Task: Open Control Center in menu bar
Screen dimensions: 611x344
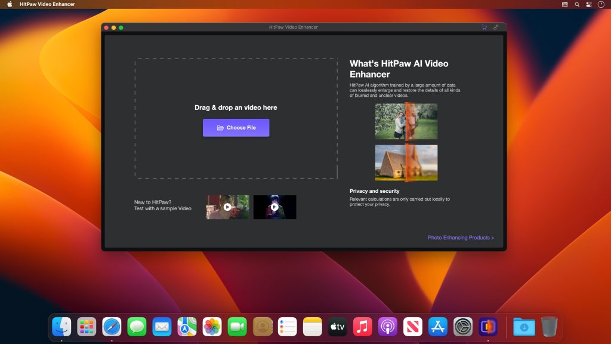Action: point(589,4)
